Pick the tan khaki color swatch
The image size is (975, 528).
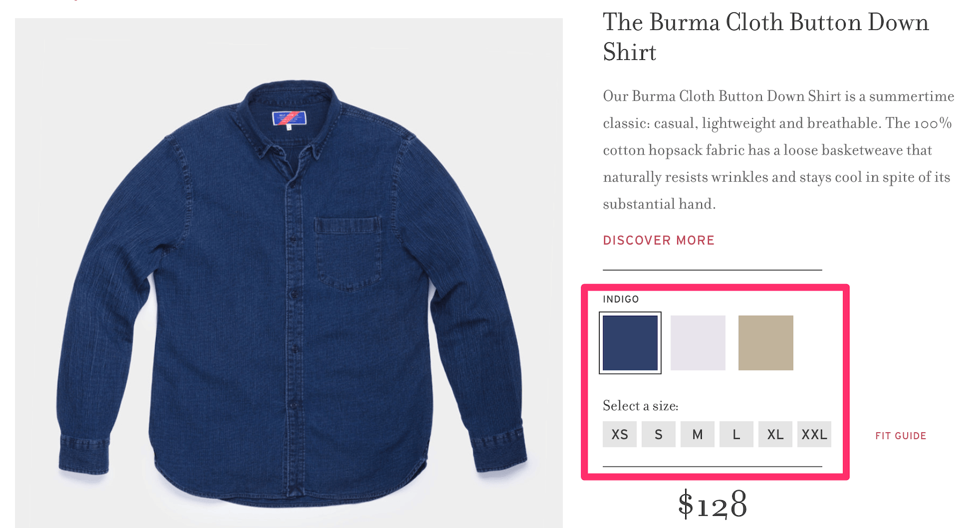[765, 343]
